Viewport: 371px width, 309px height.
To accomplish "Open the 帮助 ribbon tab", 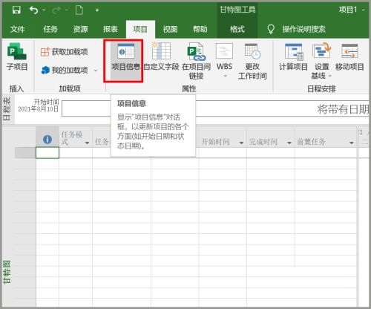I will point(200,29).
